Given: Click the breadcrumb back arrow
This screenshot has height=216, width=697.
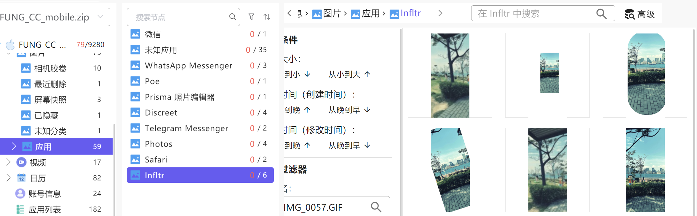Looking at the screenshot, I should coord(290,13).
